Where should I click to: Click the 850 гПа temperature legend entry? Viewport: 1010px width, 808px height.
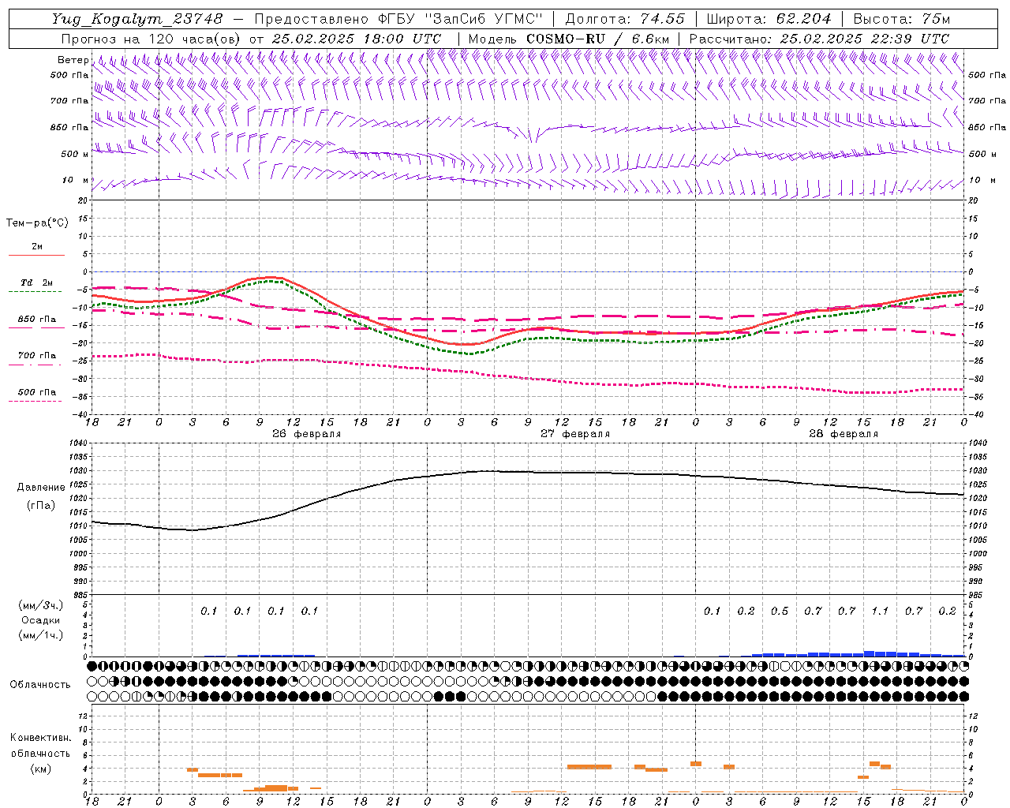(x=37, y=320)
